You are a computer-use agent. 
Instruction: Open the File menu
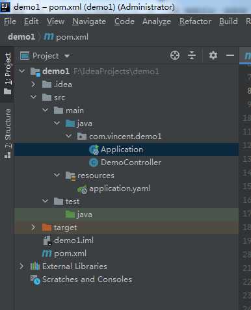[10, 21]
